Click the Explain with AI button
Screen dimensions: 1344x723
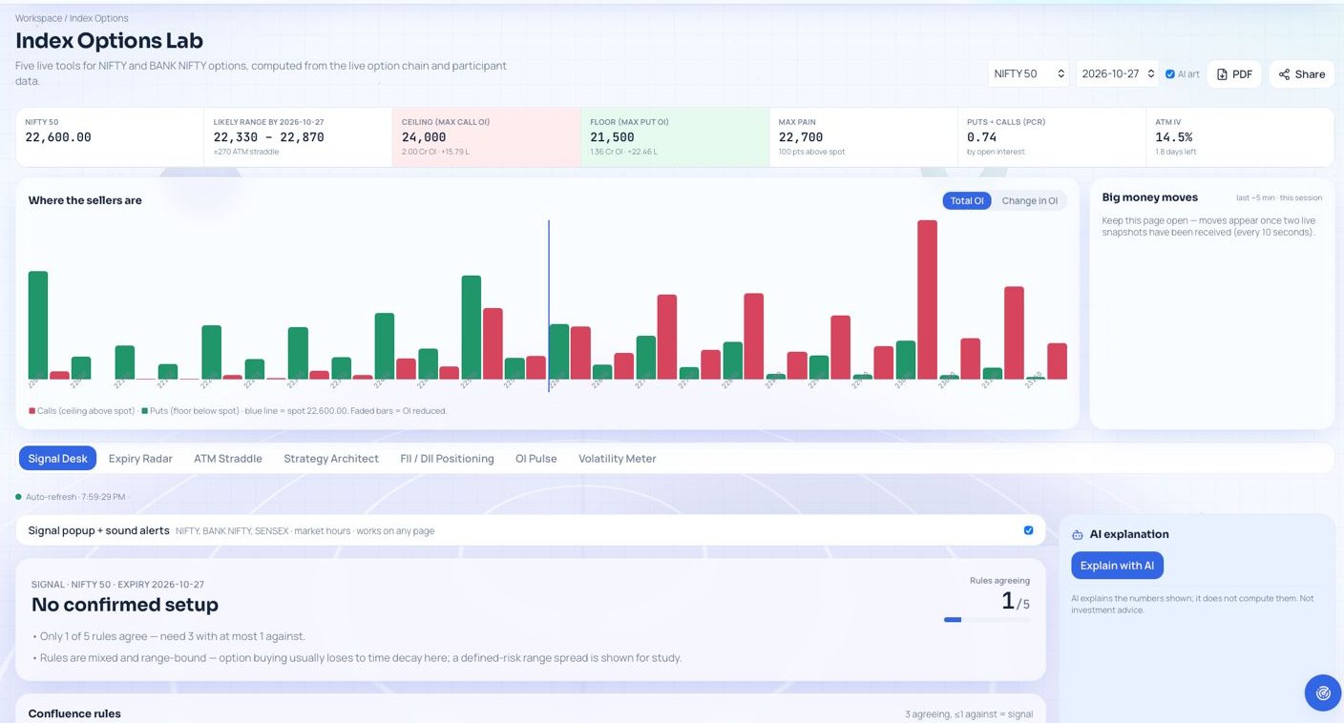pos(1117,566)
